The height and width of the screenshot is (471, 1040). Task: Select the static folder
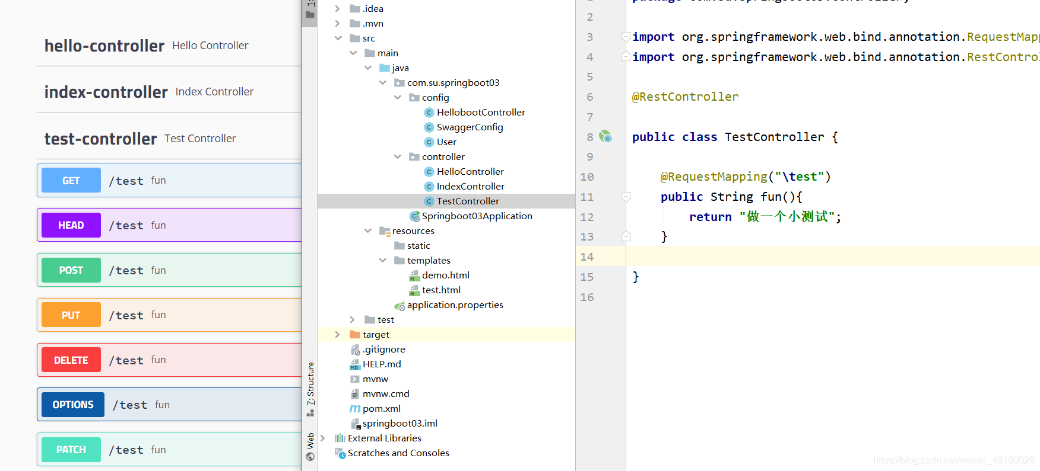[x=418, y=245]
